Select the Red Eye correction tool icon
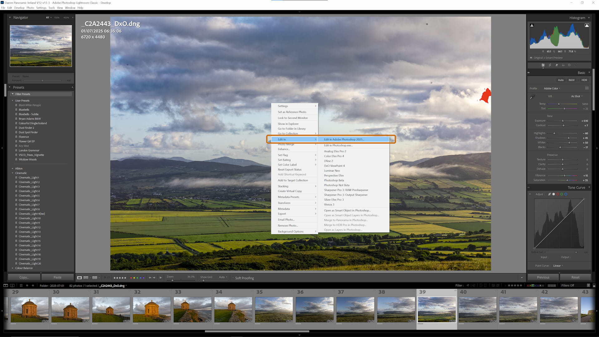599x337 pixels. [563, 65]
